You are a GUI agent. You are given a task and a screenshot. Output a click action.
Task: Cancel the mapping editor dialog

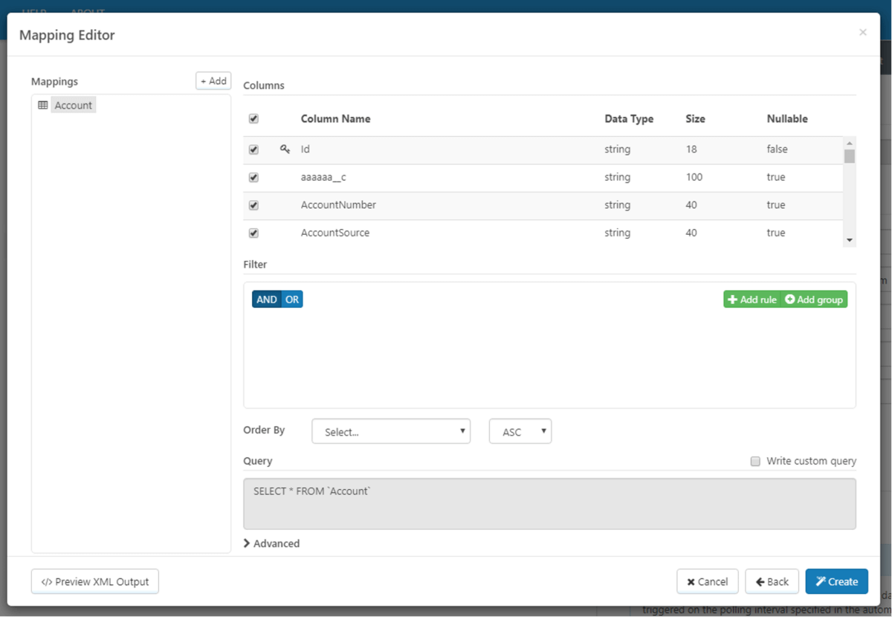[x=707, y=581]
